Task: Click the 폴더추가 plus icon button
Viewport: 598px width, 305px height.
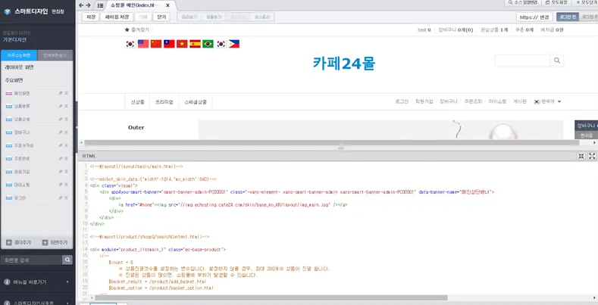Action: 9,242
